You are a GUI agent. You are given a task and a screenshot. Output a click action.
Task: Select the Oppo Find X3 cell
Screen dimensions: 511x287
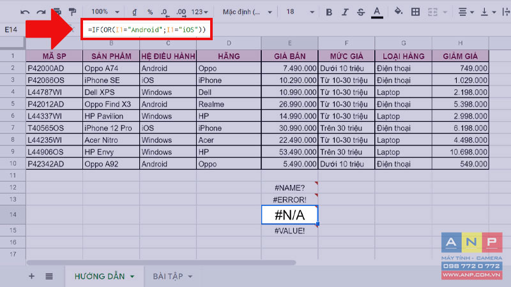coord(111,104)
